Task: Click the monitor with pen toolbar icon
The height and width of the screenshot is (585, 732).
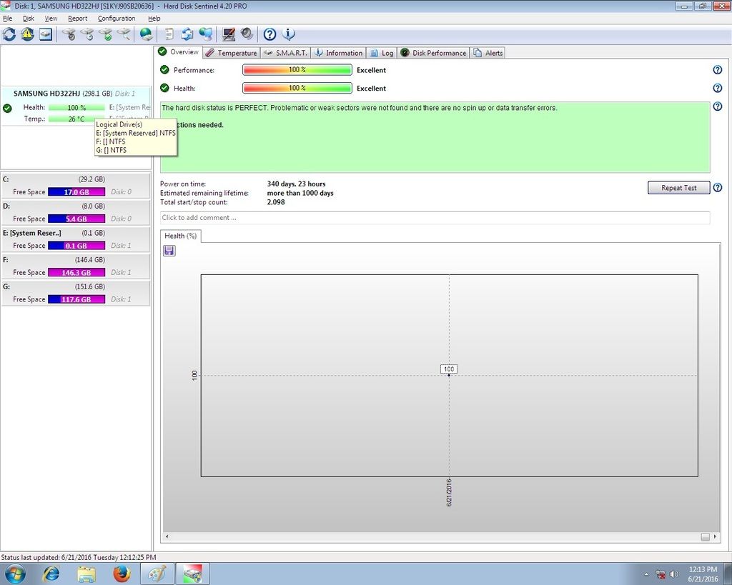Action: [x=229, y=34]
